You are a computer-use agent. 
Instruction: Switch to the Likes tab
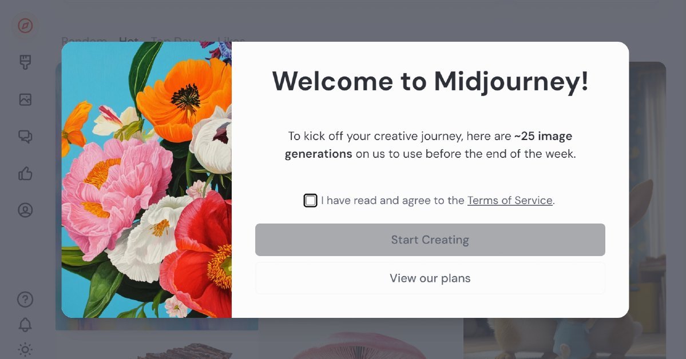[231, 40]
